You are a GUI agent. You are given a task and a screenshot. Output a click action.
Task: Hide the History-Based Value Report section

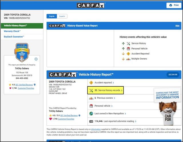click(x=177, y=26)
